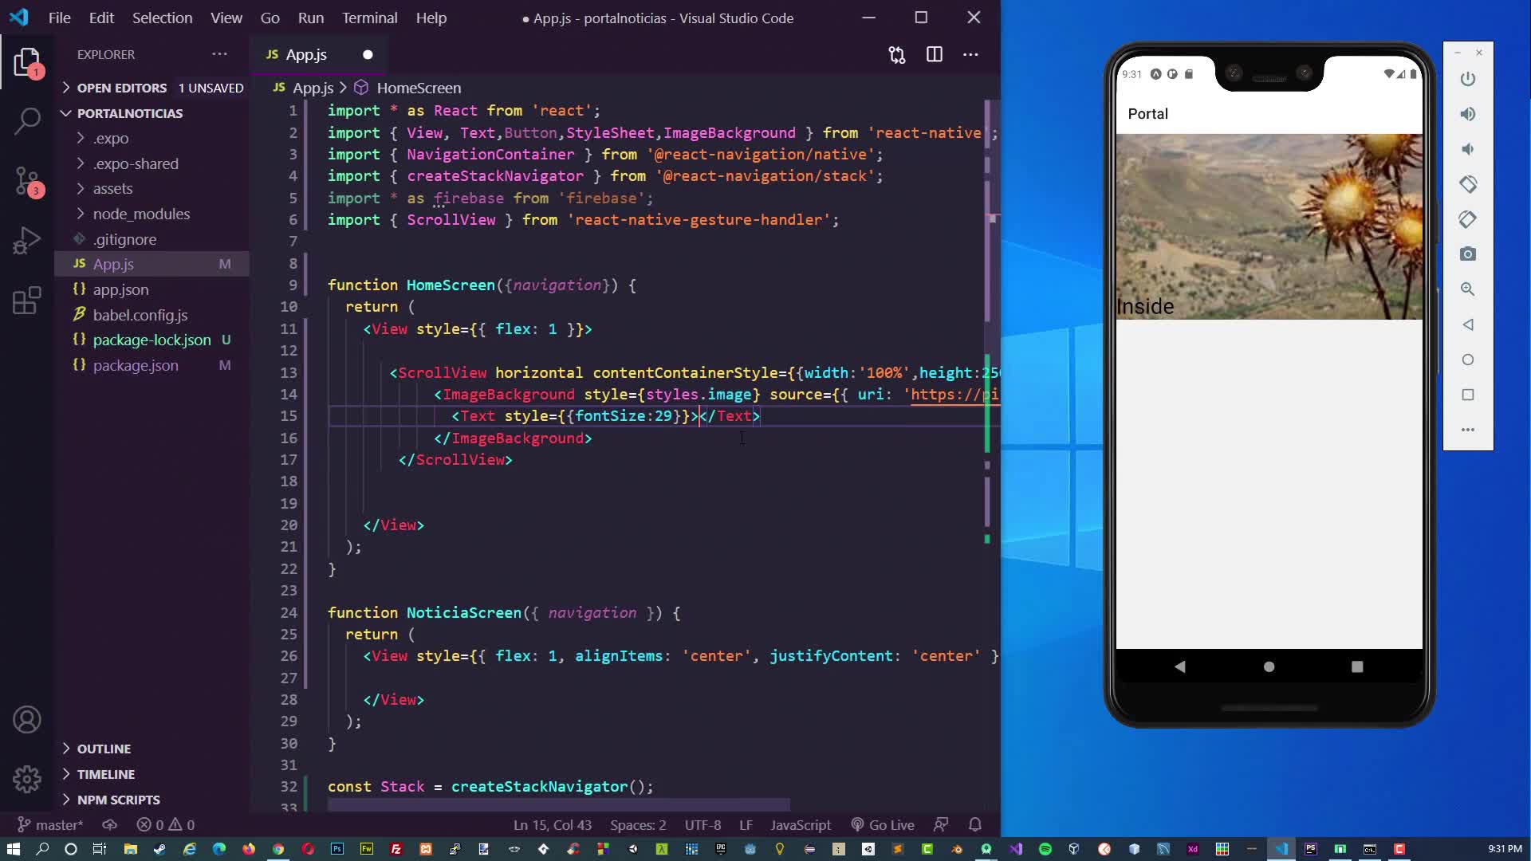This screenshot has height=861, width=1531.
Task: Open the Terminal menu
Action: (369, 18)
